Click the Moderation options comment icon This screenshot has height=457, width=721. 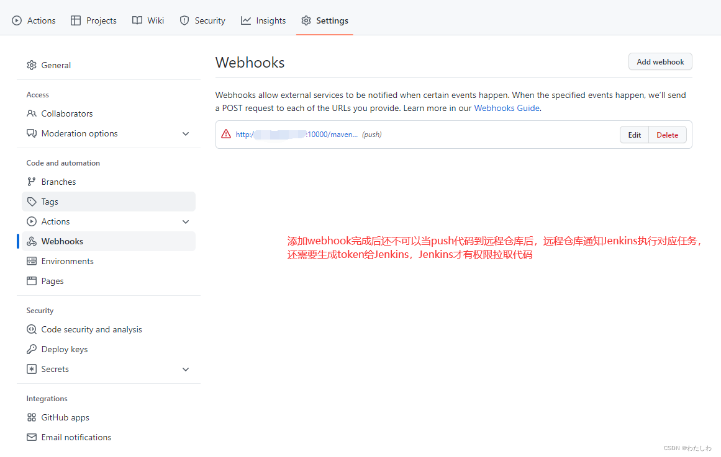[x=31, y=134]
